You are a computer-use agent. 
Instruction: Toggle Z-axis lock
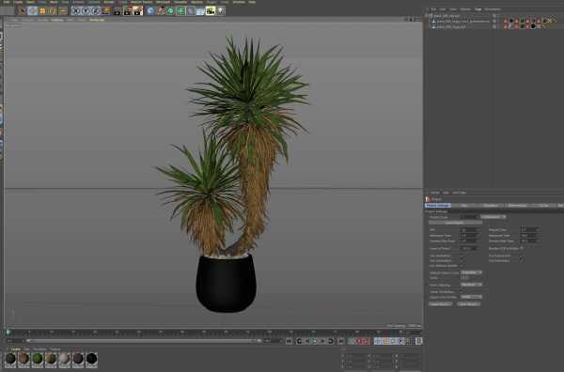(95, 10)
